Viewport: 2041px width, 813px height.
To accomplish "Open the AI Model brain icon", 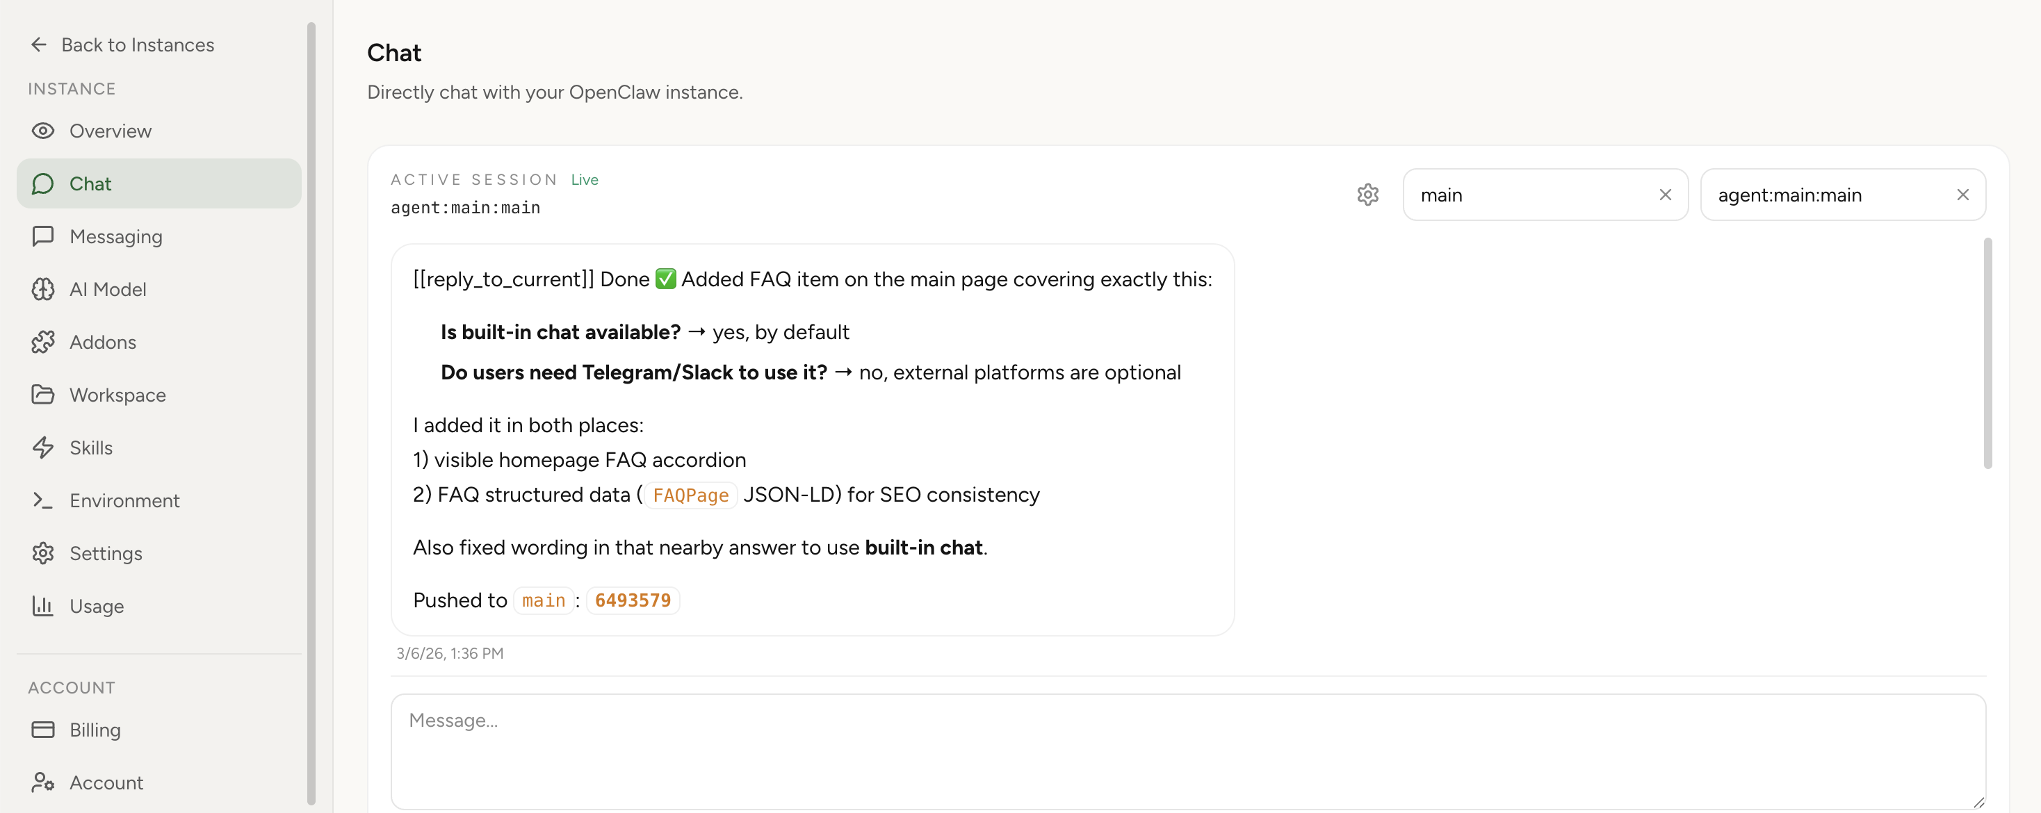I will pos(43,289).
